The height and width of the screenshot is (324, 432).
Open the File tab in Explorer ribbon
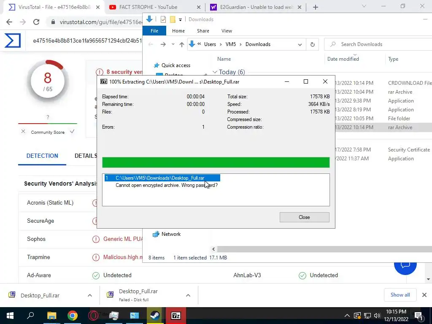(154, 30)
